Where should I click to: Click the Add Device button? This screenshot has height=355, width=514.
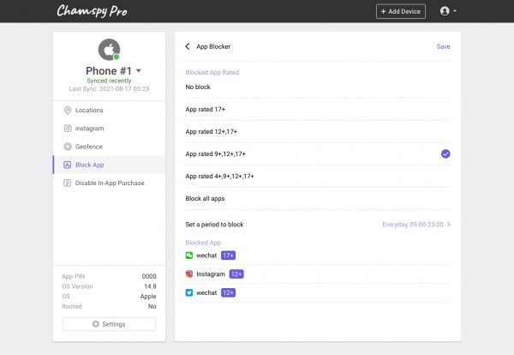(x=401, y=11)
